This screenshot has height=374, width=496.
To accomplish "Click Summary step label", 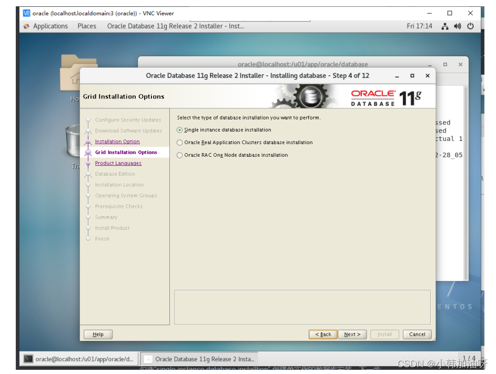I will 106,217.
